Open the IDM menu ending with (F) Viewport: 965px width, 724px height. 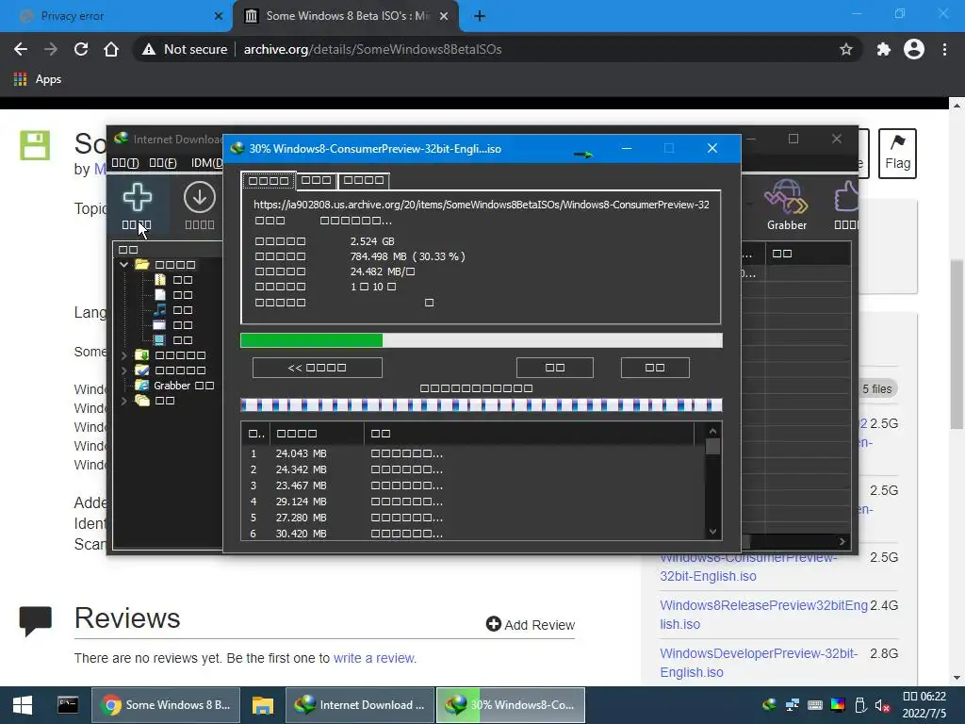(163, 163)
